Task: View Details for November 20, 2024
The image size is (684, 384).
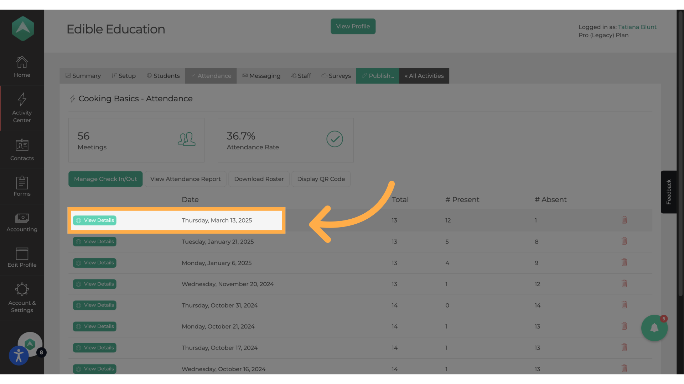Action: pos(95,284)
